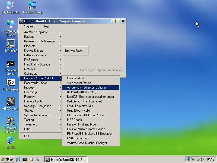Image resolution: width=217 pixels, height=163 pixels.
Task: Expand Startup submenu
Action: pyautogui.click(x=40, y=111)
